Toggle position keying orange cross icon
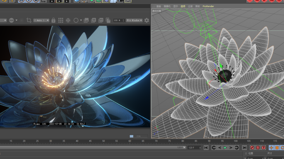 tap(271, 148)
